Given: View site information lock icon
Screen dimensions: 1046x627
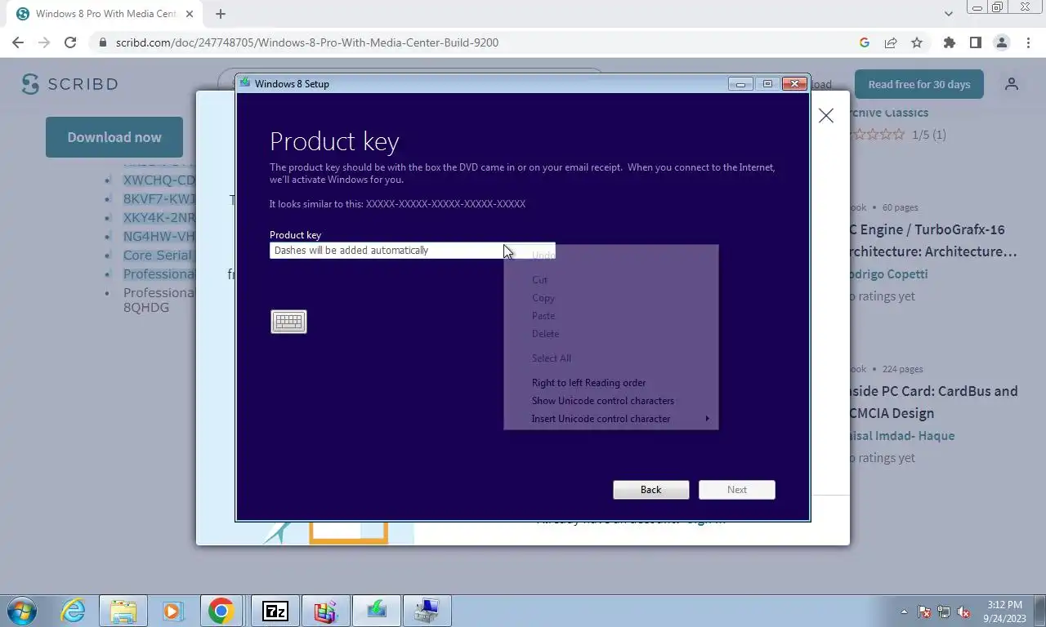Looking at the screenshot, I should 102,42.
